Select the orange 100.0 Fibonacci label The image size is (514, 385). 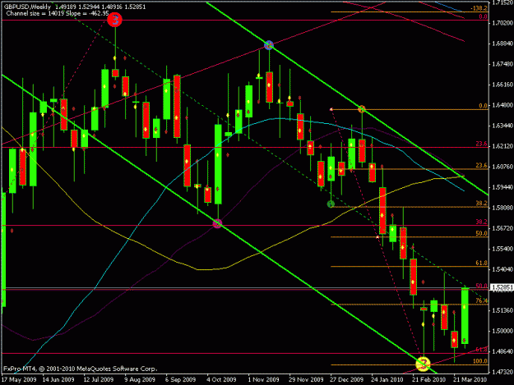click(480, 361)
